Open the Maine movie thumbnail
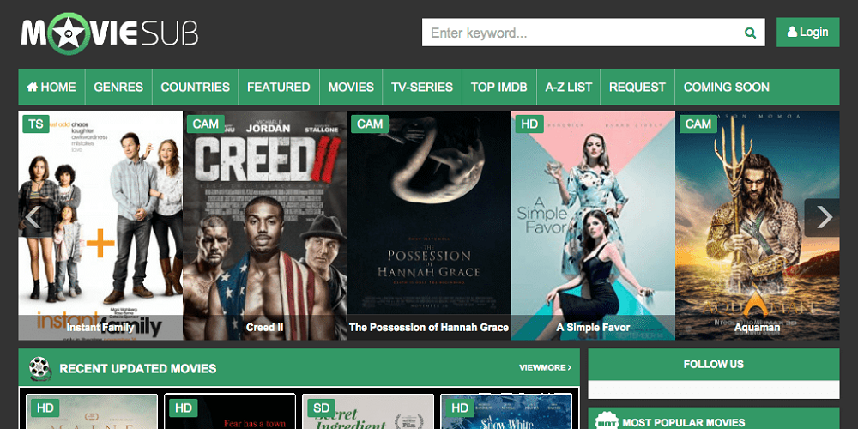This screenshot has height=429, width=858. 92,412
